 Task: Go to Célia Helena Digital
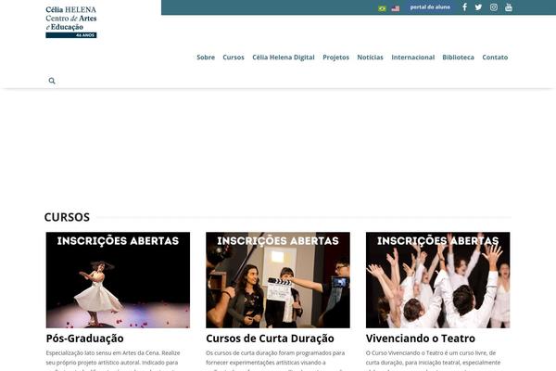(x=284, y=58)
